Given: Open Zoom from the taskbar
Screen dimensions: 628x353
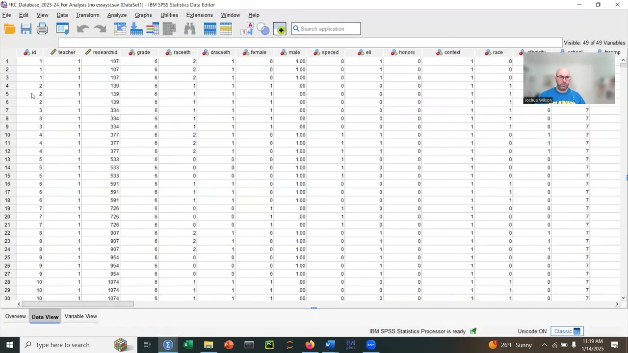Looking at the screenshot, I should [371, 345].
